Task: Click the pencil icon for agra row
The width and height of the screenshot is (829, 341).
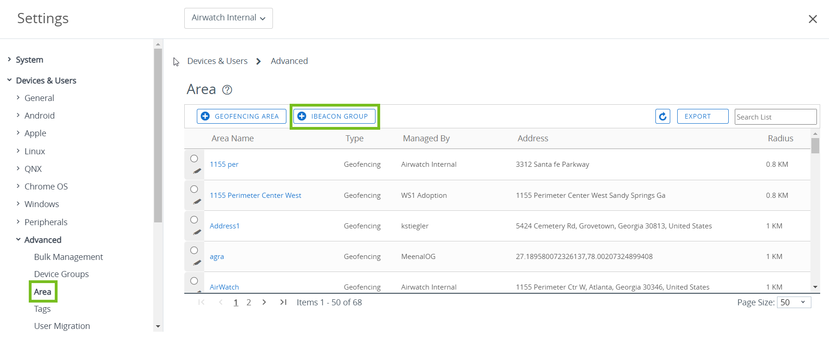Action: click(x=197, y=263)
